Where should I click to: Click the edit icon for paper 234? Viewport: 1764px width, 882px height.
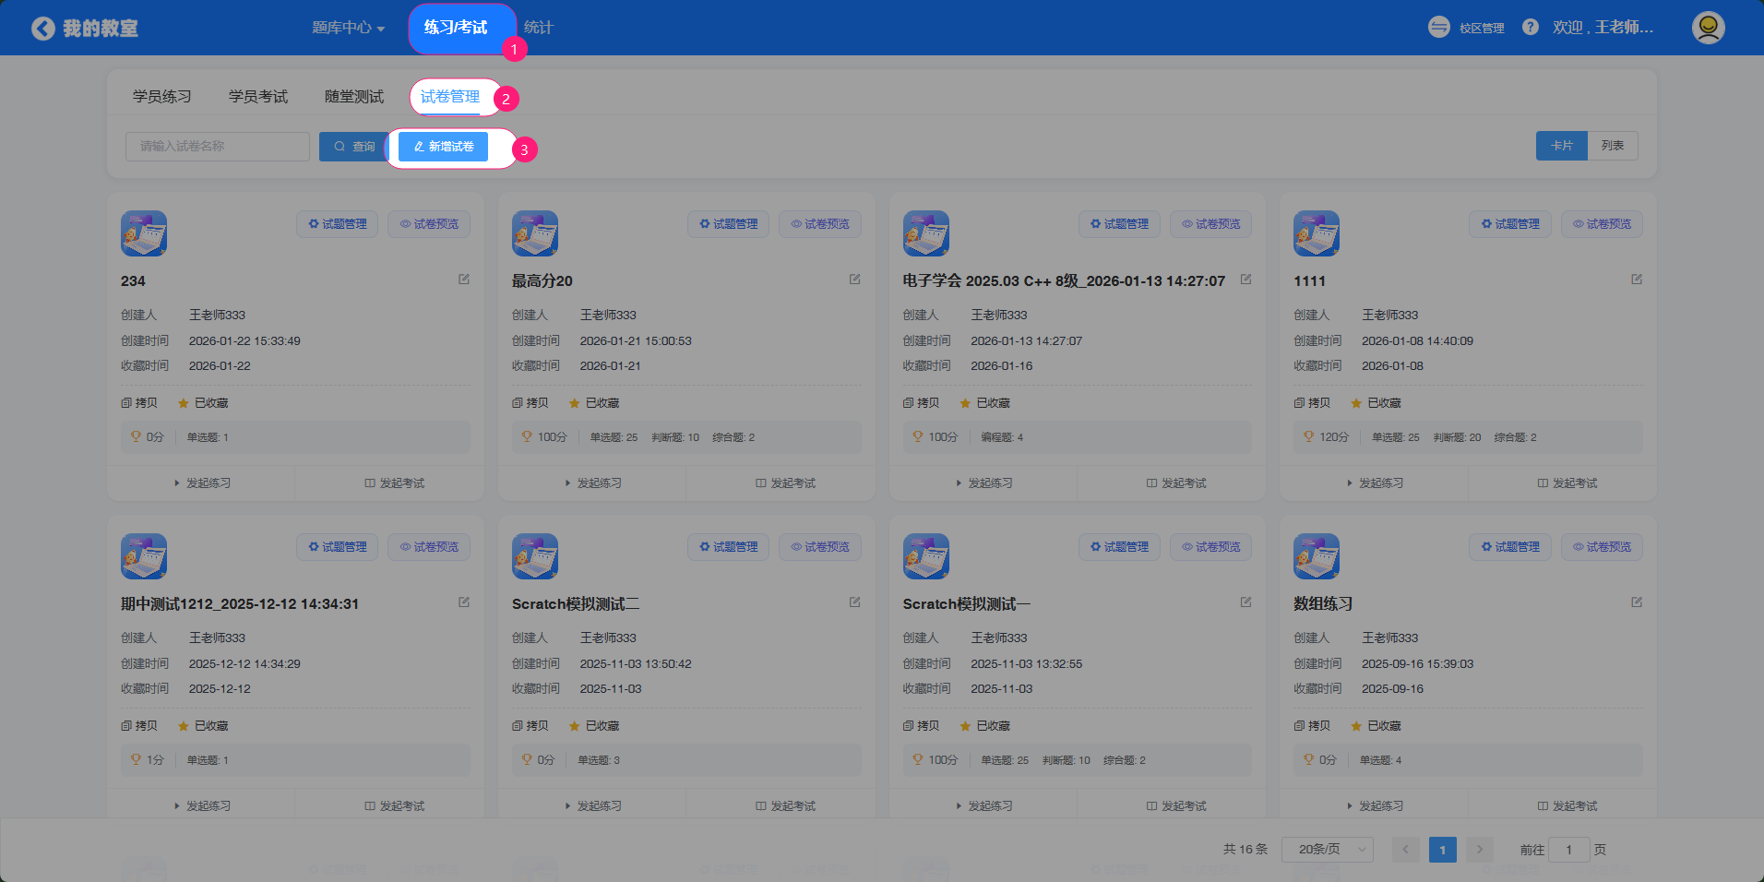point(464,280)
